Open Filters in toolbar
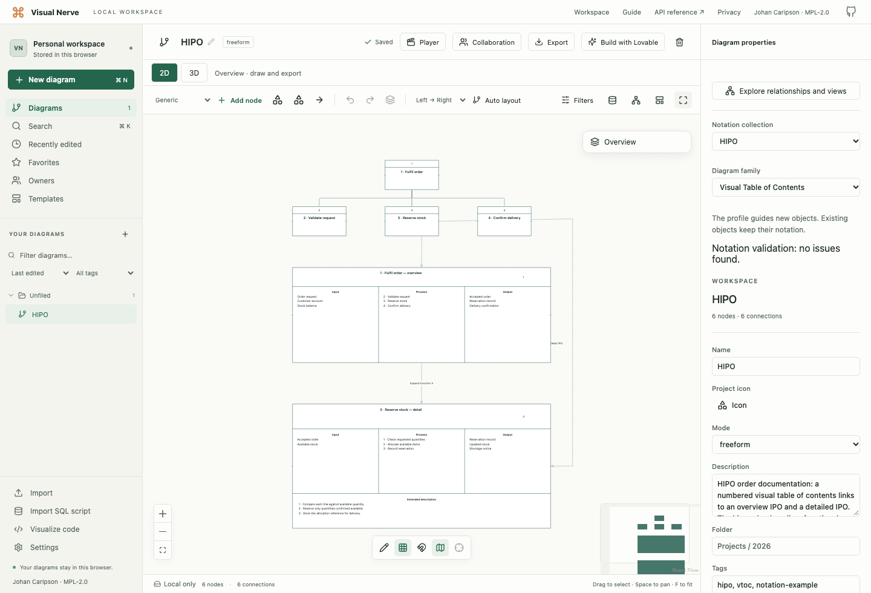The height and width of the screenshot is (593, 871). (577, 100)
